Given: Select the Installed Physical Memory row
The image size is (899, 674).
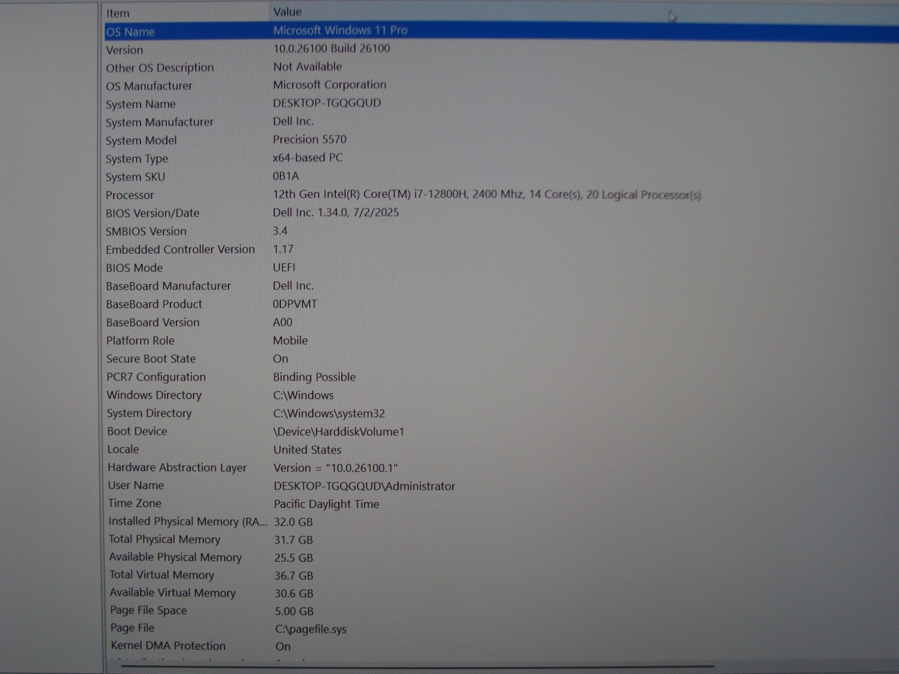Looking at the screenshot, I should [188, 522].
